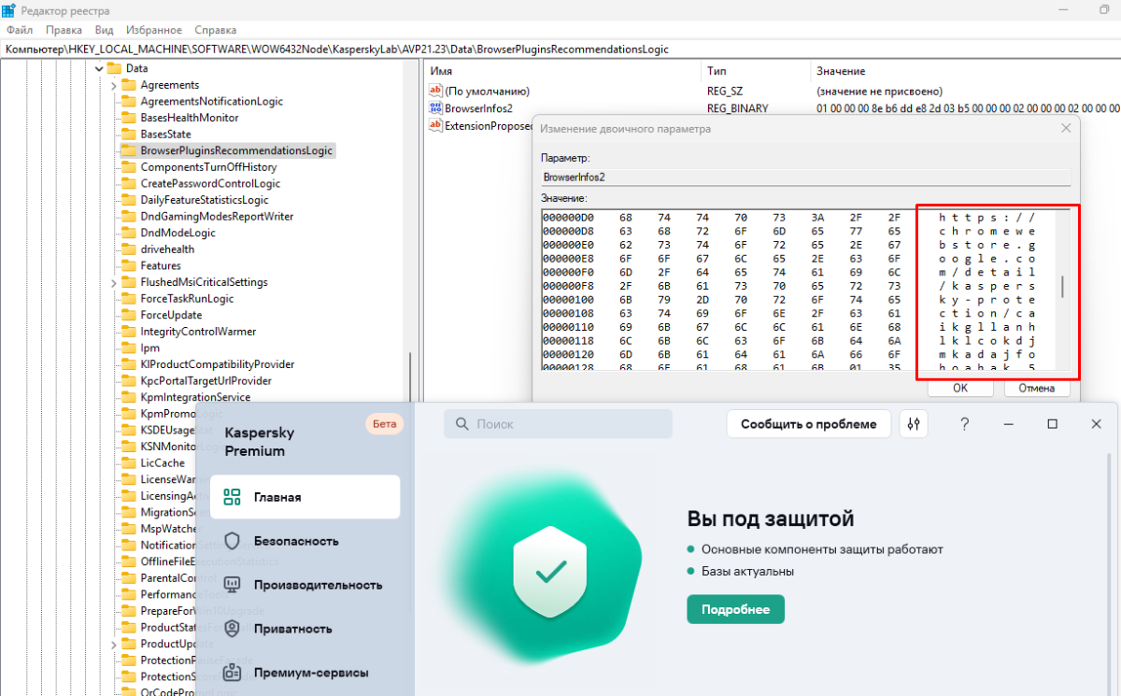Click the folder icon of BasesHealthMonitor key
The height and width of the screenshot is (696, 1121).
[x=128, y=118]
